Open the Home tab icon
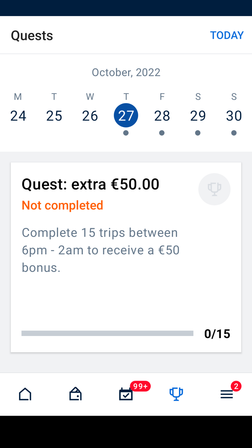Image resolution: width=252 pixels, height=448 pixels. (25, 394)
